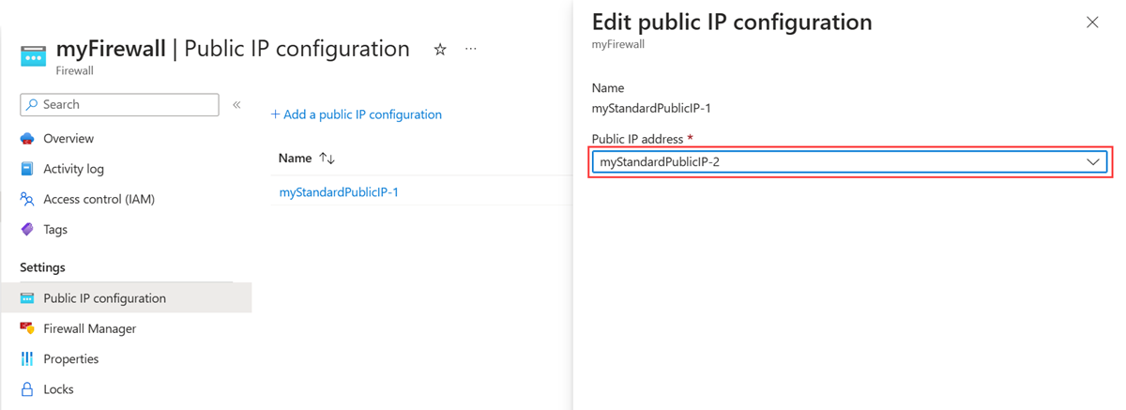Click the Firewall Manager icon

pyautogui.click(x=27, y=328)
